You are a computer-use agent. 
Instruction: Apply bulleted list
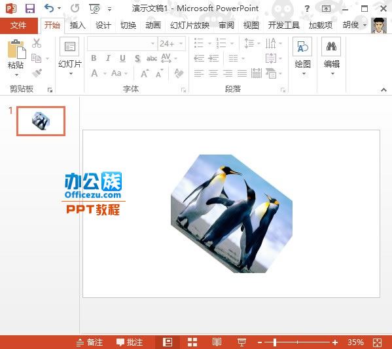(199, 43)
